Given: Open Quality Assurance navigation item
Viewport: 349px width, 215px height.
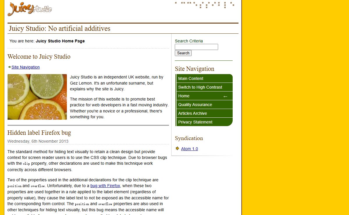Looking at the screenshot, I should pos(204,105).
